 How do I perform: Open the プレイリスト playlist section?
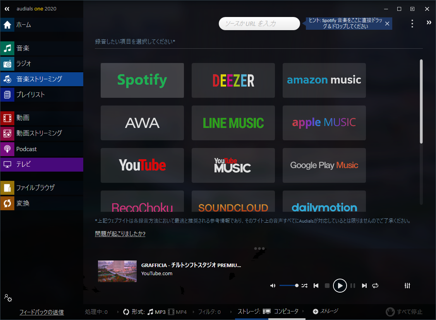point(42,95)
